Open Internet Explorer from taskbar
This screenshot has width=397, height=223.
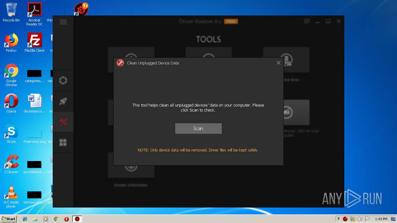click(x=25, y=219)
